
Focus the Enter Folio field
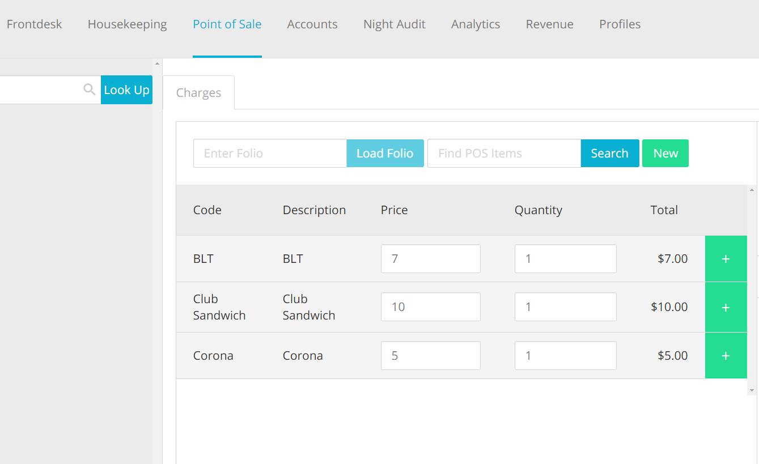(x=270, y=154)
